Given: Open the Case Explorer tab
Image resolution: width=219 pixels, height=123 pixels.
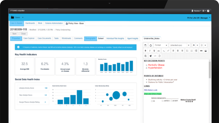Looking at the screenshot, I should (x=29, y=38).
